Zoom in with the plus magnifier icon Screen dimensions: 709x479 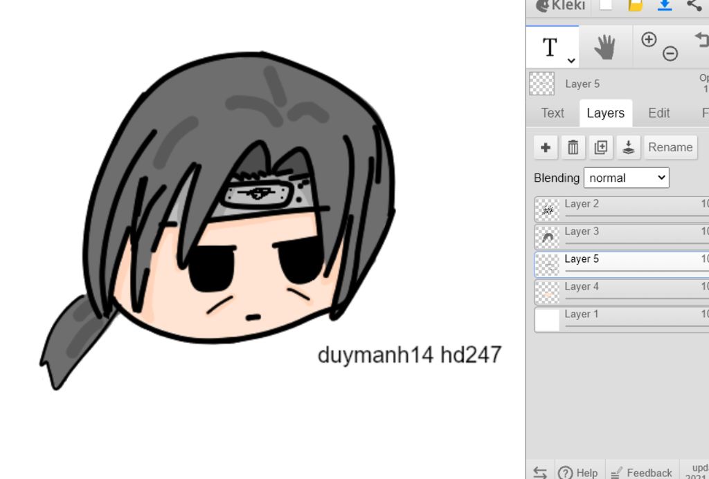pos(649,39)
